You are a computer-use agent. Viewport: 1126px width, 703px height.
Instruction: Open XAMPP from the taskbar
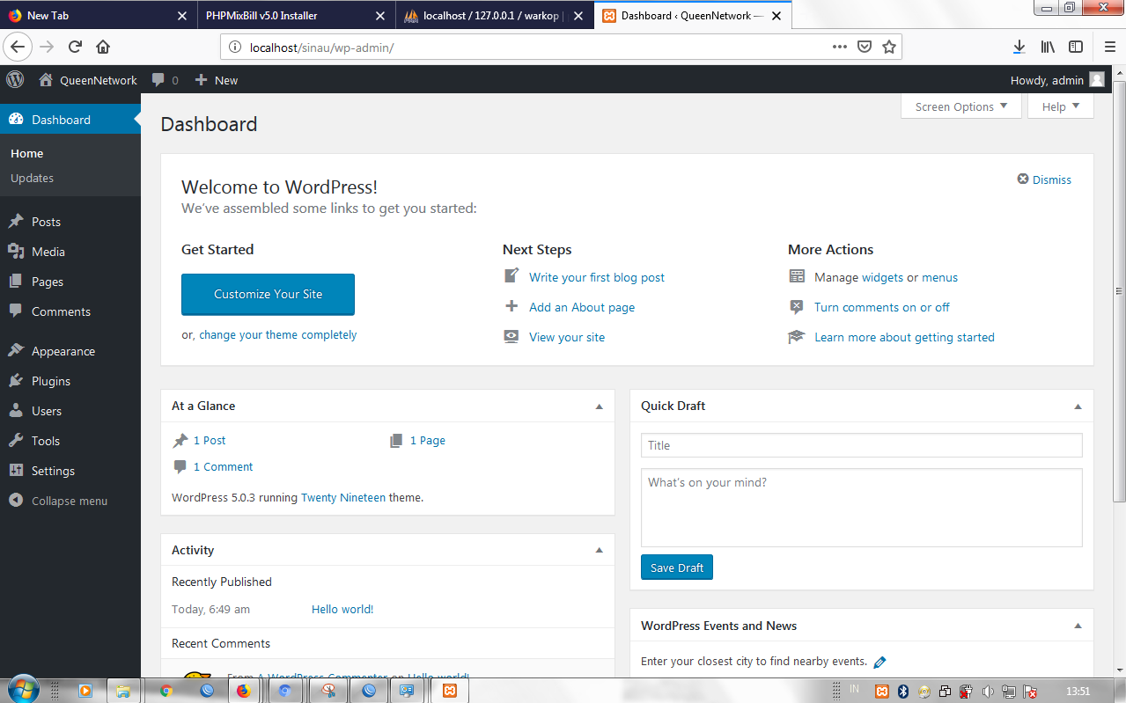(449, 691)
